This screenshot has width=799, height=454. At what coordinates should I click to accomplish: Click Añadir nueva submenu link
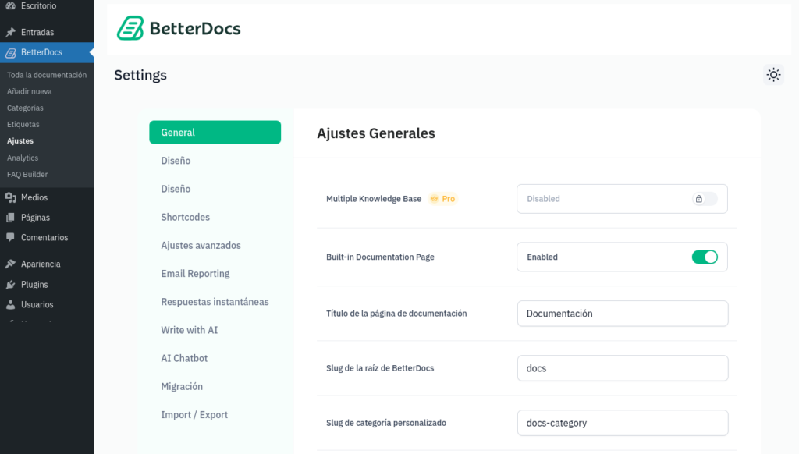click(29, 92)
